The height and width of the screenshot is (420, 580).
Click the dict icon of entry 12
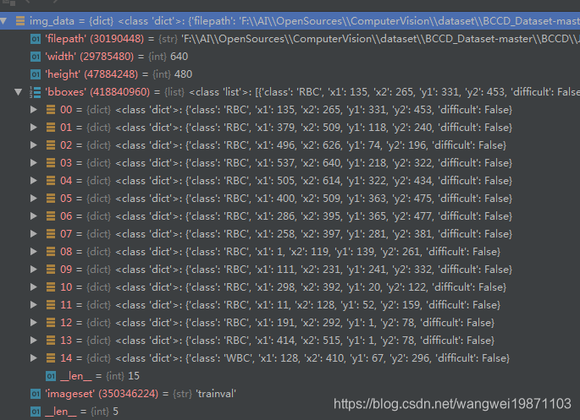(51, 322)
